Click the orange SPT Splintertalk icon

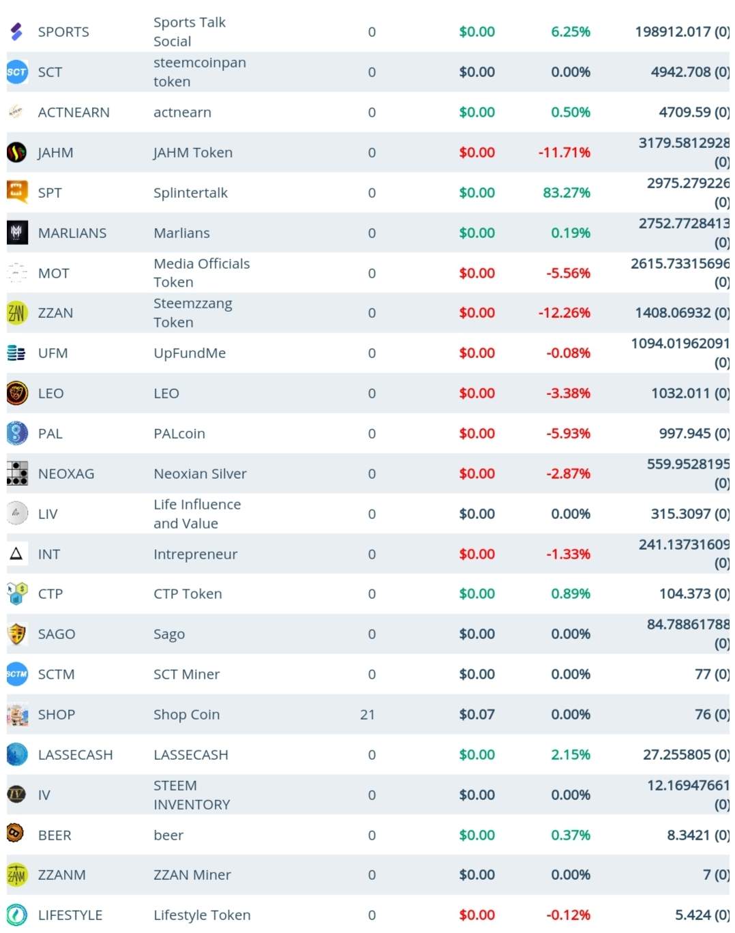[x=17, y=192]
